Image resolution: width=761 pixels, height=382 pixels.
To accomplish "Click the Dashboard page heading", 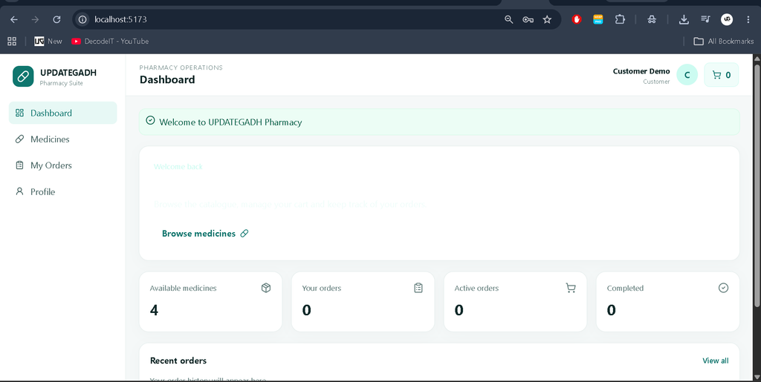I will [167, 79].
